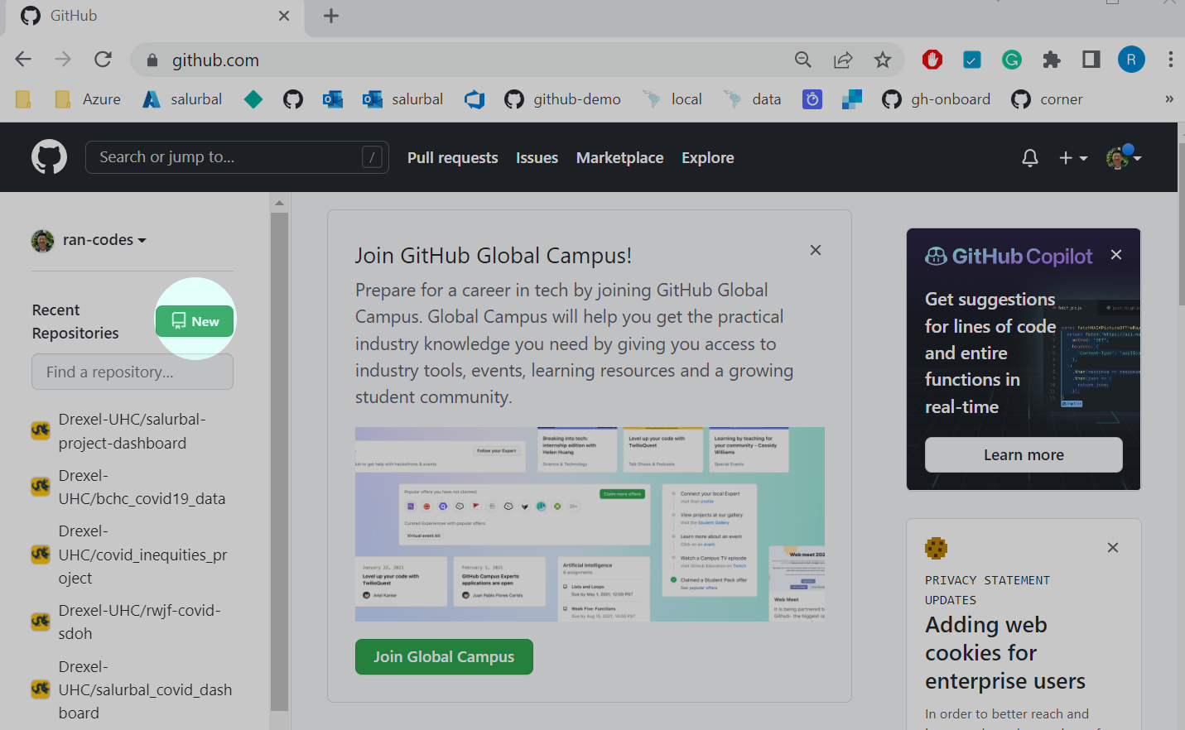Viewport: 1185px width, 730px height.
Task: Dismiss the Privacy Statement Updates notice
Action: pos(1113,548)
